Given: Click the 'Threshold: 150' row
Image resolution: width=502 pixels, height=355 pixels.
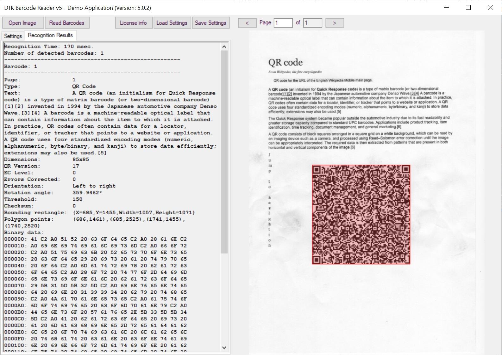Looking at the screenshot, I should (43, 199).
